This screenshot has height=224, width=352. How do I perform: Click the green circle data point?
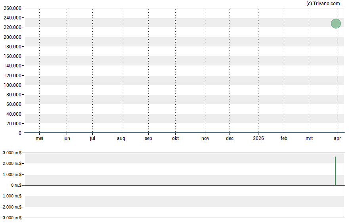click(336, 24)
